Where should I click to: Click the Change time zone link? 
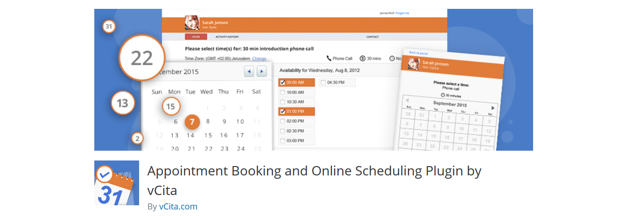pyautogui.click(x=259, y=58)
